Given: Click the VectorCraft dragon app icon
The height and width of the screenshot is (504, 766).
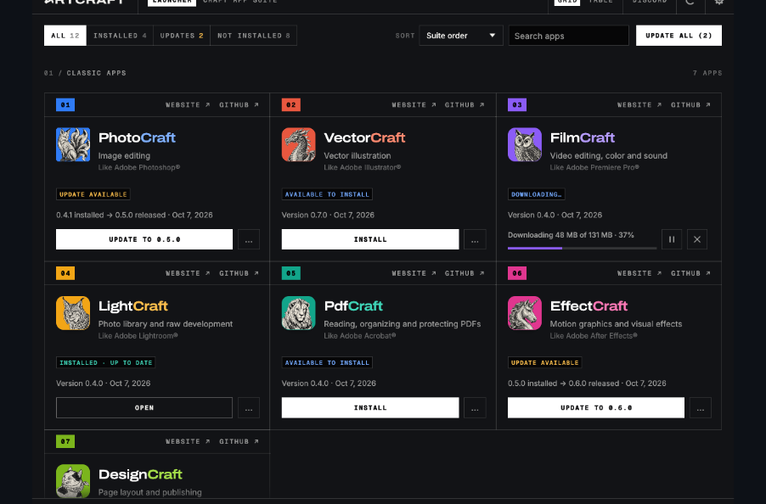Looking at the screenshot, I should 298,144.
